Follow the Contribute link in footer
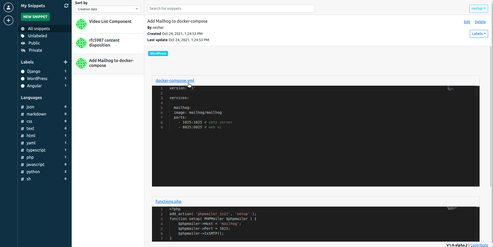Screen dimensions: 493x247 (x=479, y=245)
